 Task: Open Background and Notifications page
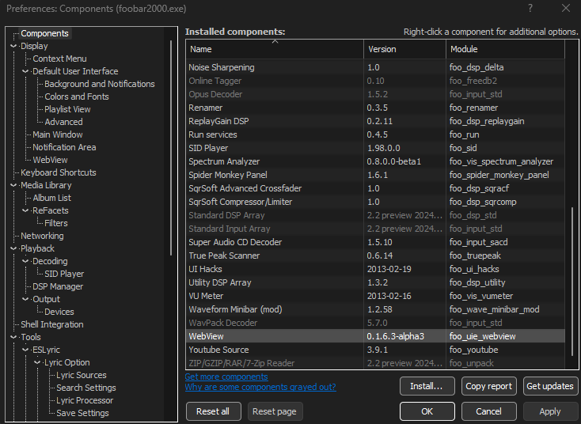pos(99,84)
